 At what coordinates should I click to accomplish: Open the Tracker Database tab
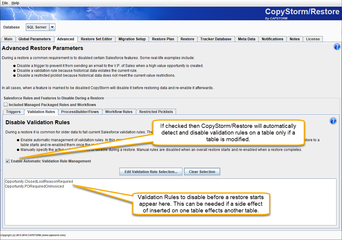[216, 39]
